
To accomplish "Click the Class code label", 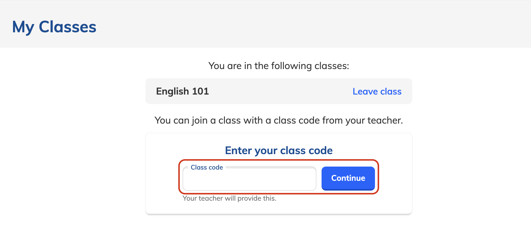I will tap(207, 167).
